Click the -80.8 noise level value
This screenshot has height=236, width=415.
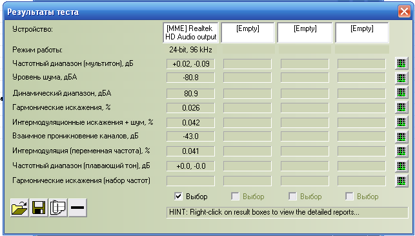click(x=190, y=78)
